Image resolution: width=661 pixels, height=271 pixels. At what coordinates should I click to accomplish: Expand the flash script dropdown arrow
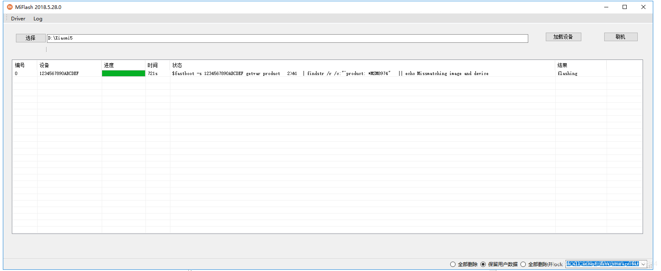pos(643,264)
